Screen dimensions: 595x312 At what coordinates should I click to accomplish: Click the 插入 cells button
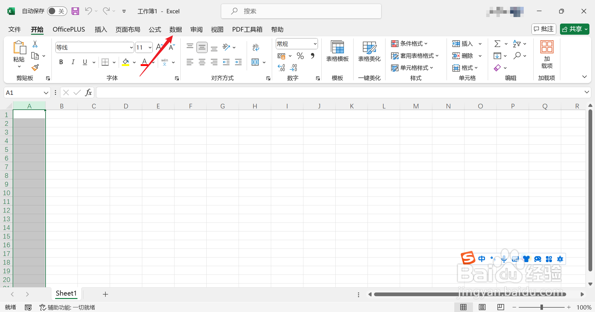[463, 44]
